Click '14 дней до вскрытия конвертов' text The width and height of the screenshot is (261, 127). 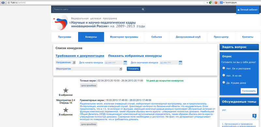pos(165,81)
